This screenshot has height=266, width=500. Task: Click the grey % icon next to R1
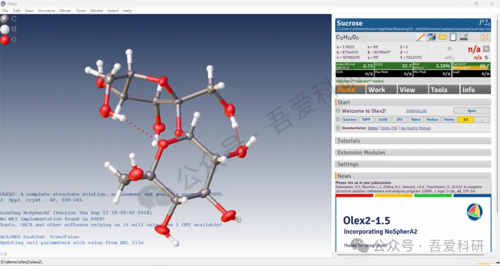486,49
